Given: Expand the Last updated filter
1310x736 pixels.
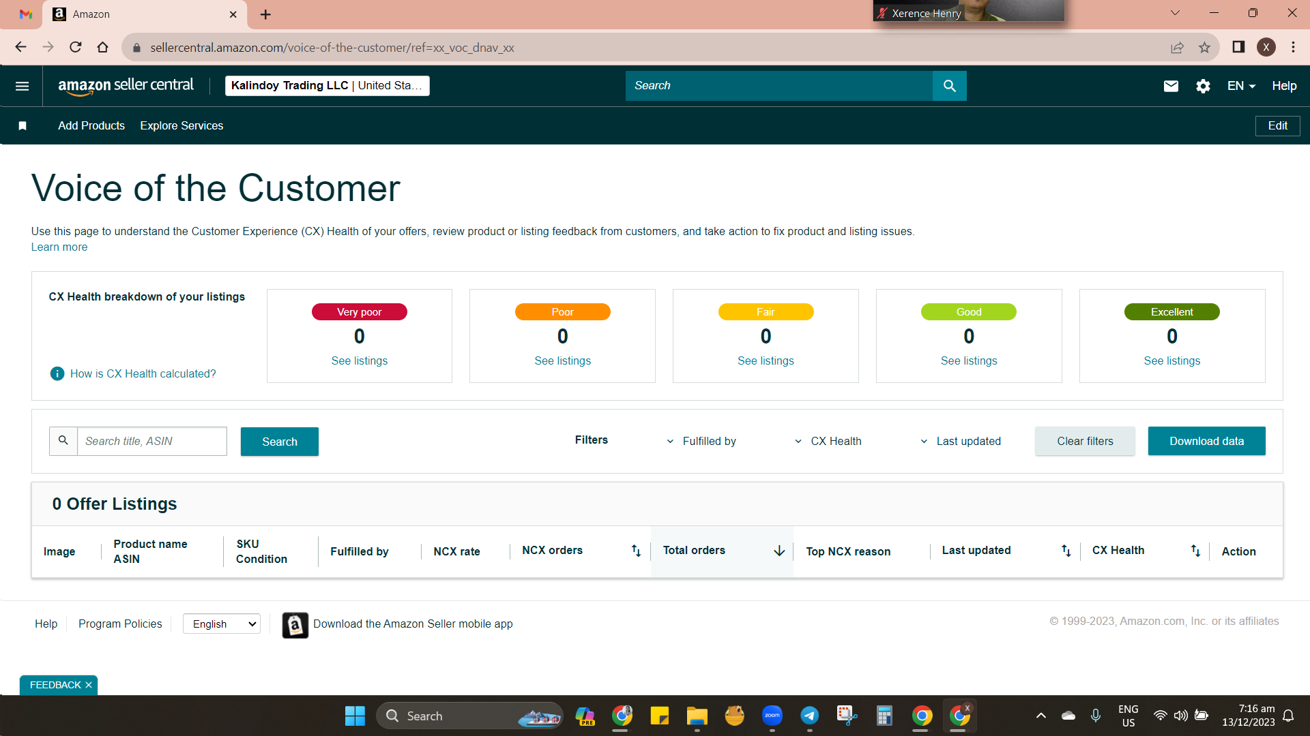Looking at the screenshot, I should click(x=961, y=441).
